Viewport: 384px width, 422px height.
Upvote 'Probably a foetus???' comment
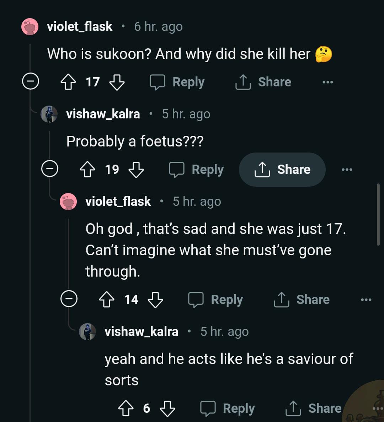87,170
